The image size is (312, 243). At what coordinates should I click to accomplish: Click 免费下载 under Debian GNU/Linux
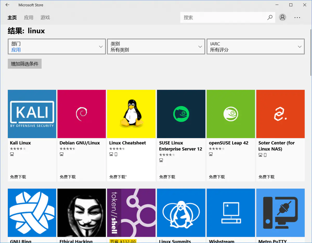point(68,177)
